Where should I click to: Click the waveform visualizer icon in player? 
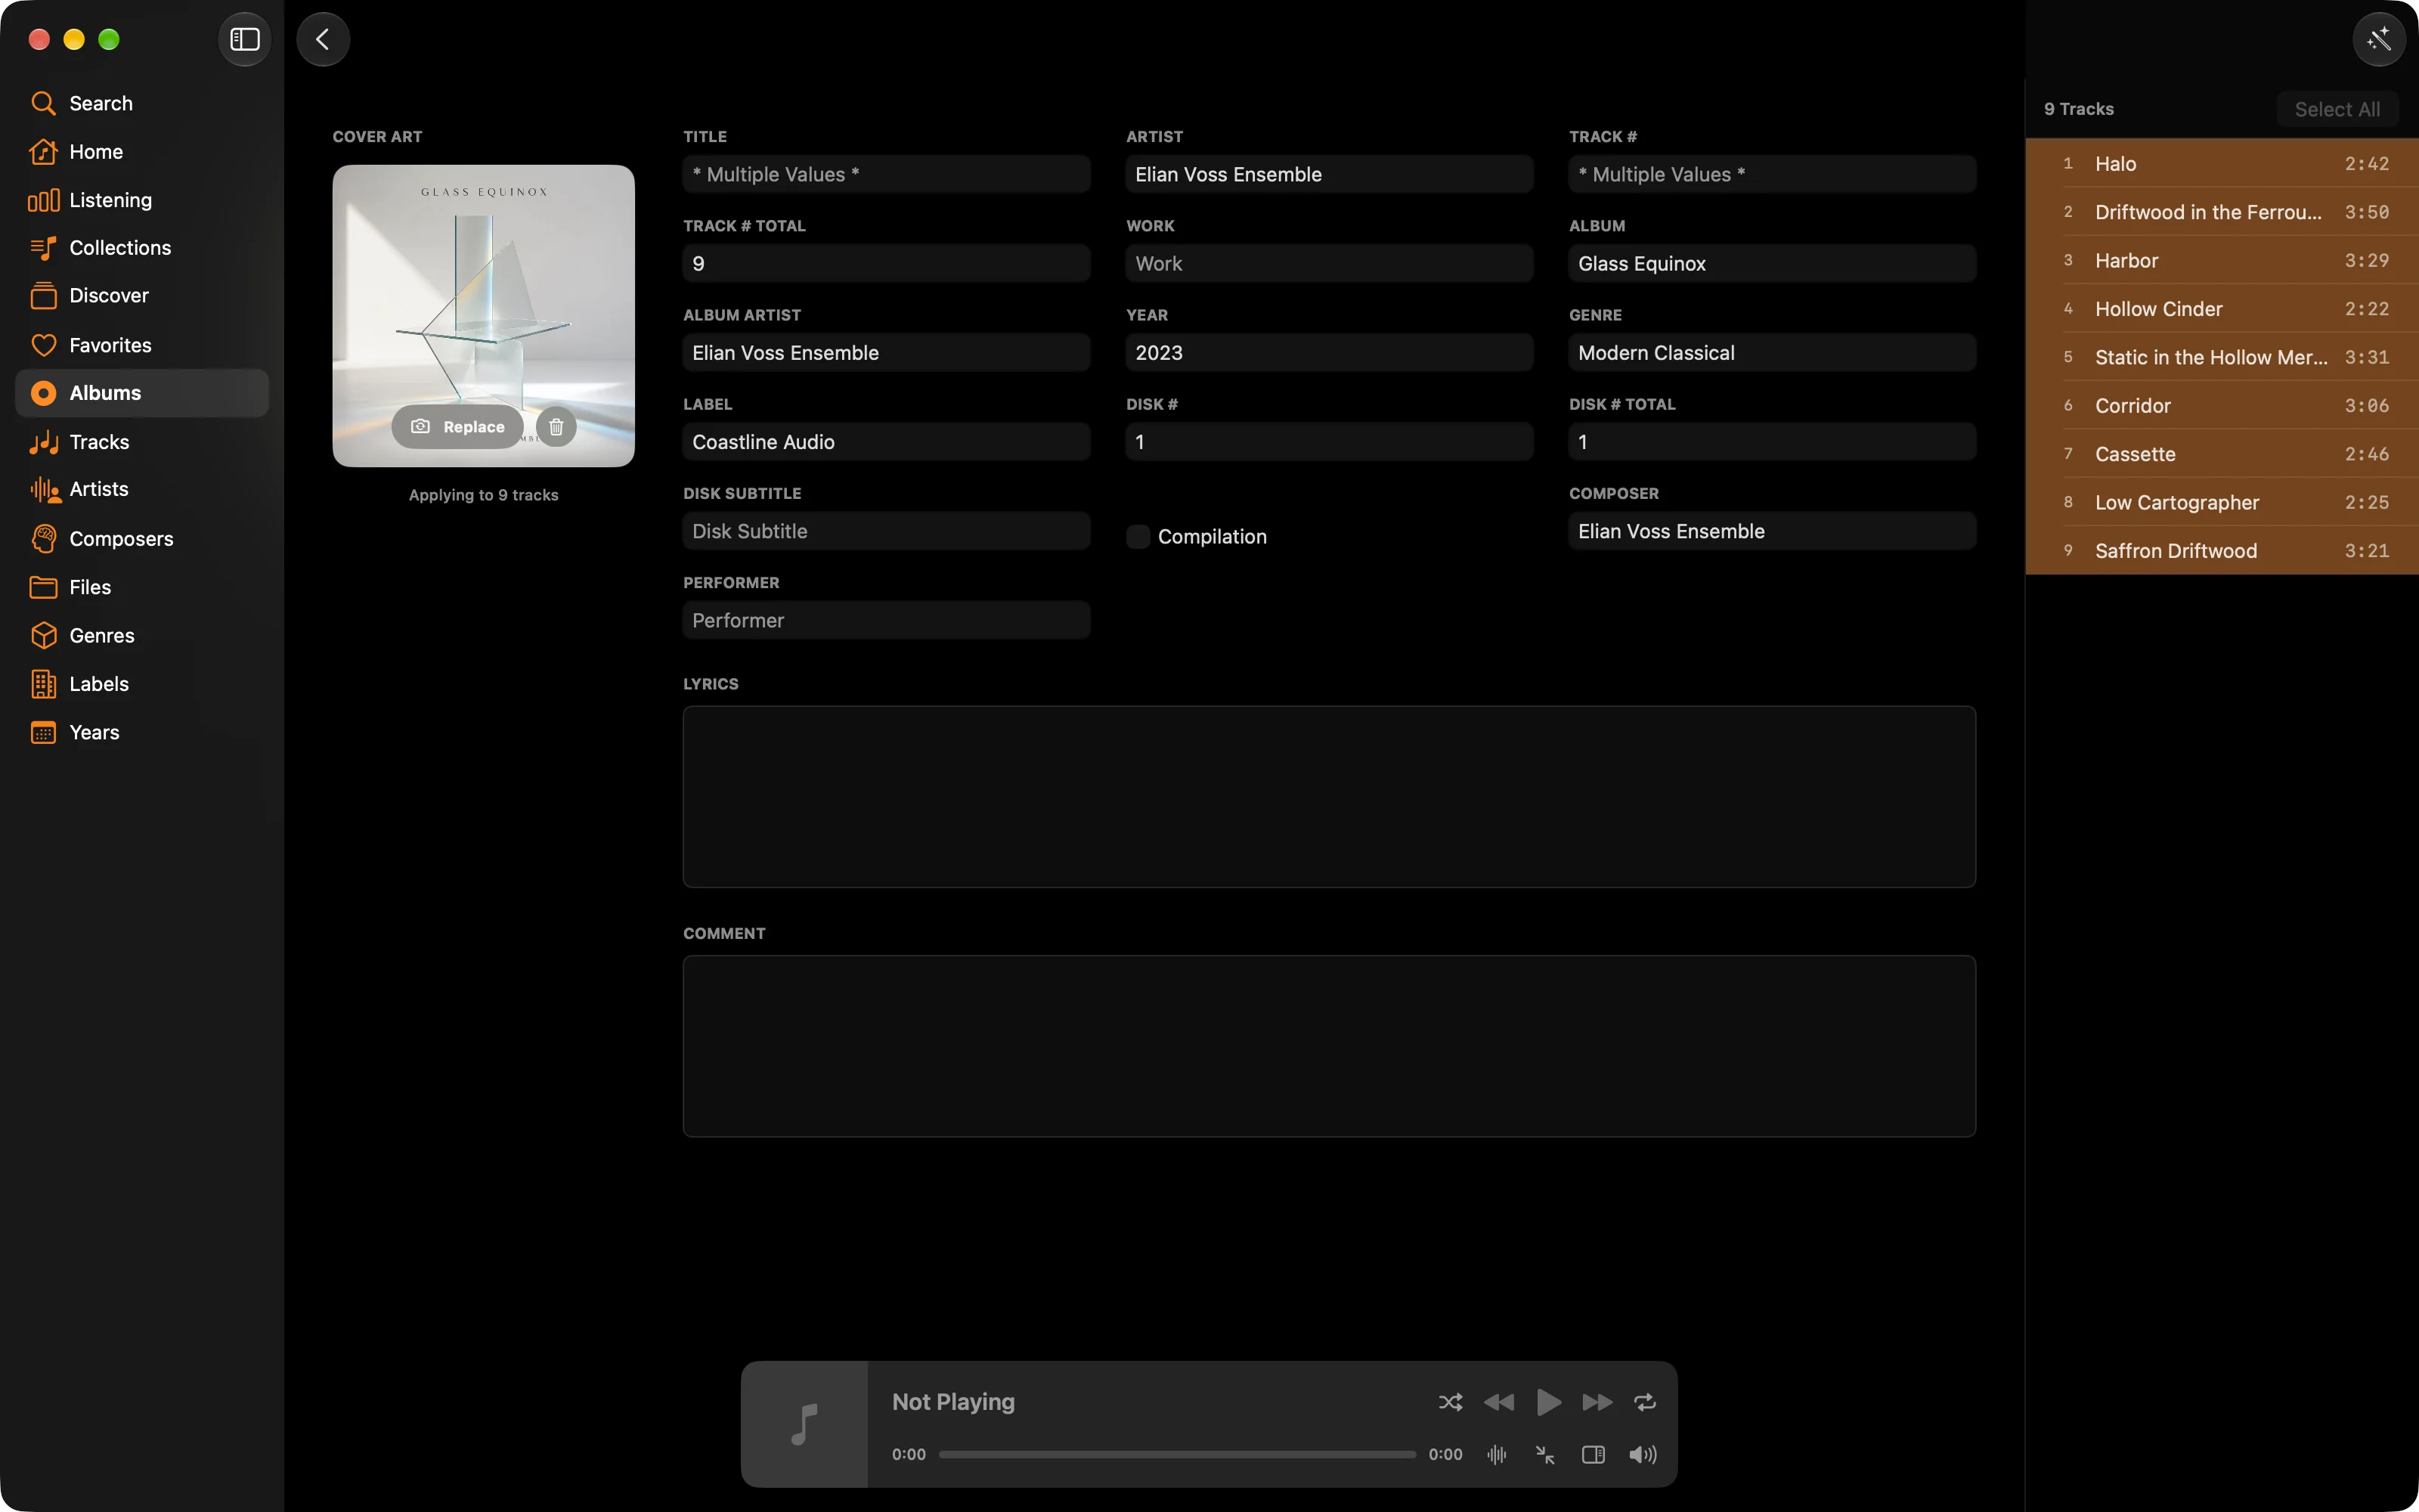[1497, 1454]
